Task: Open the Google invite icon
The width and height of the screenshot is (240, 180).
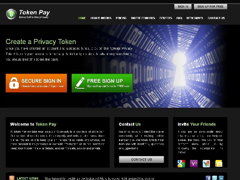Action: pos(181,163)
